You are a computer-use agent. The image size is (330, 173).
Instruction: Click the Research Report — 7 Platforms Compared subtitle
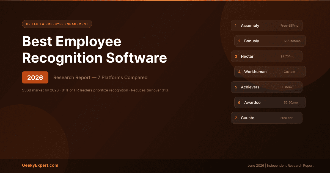tap(100, 77)
